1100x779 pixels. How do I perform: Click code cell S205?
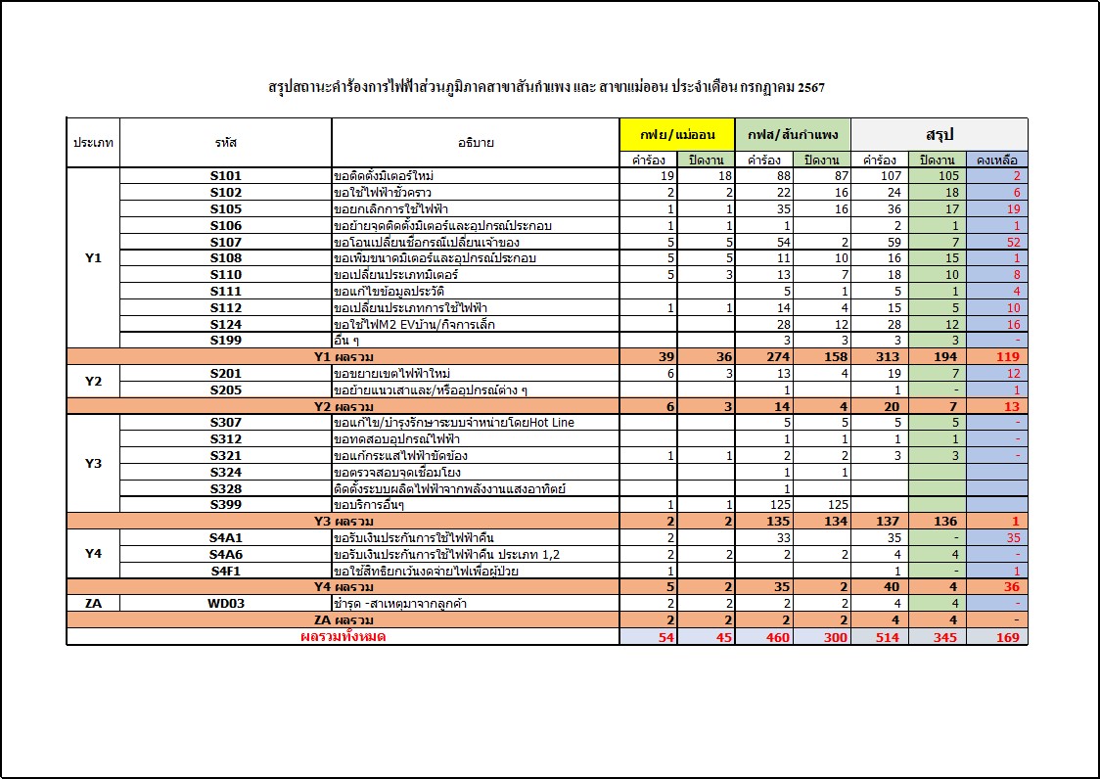tap(226, 389)
